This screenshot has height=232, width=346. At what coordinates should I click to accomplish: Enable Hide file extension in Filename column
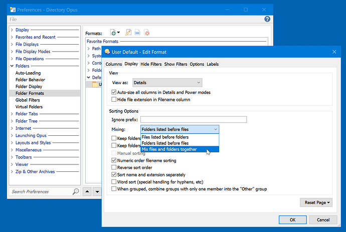114,99
